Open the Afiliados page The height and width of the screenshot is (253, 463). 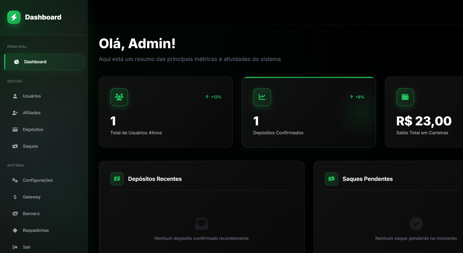32,113
